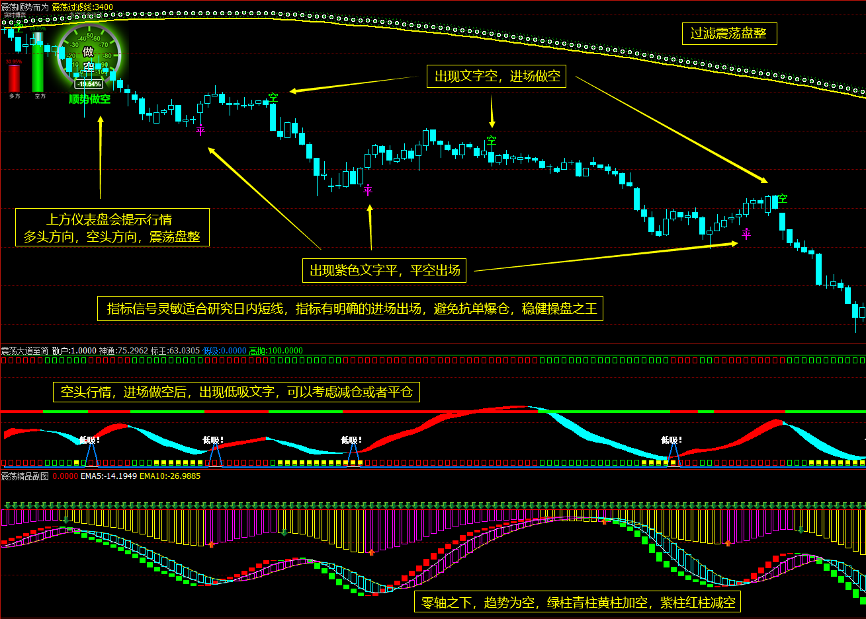866x619 pixels.
Task: Click the 顺势做空 label below the gauge
Action: (x=90, y=99)
